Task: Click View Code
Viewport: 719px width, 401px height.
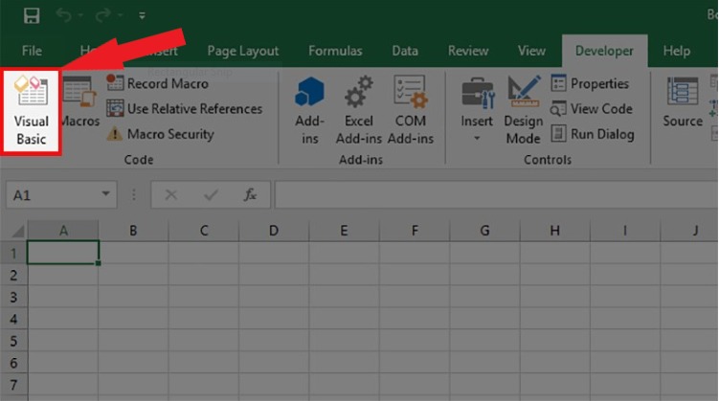Action: coord(592,108)
